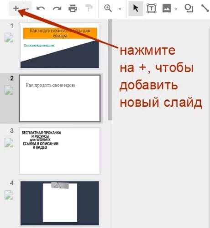Click the teal link on slide 1
This screenshot has height=228, width=210.
click(x=39, y=45)
